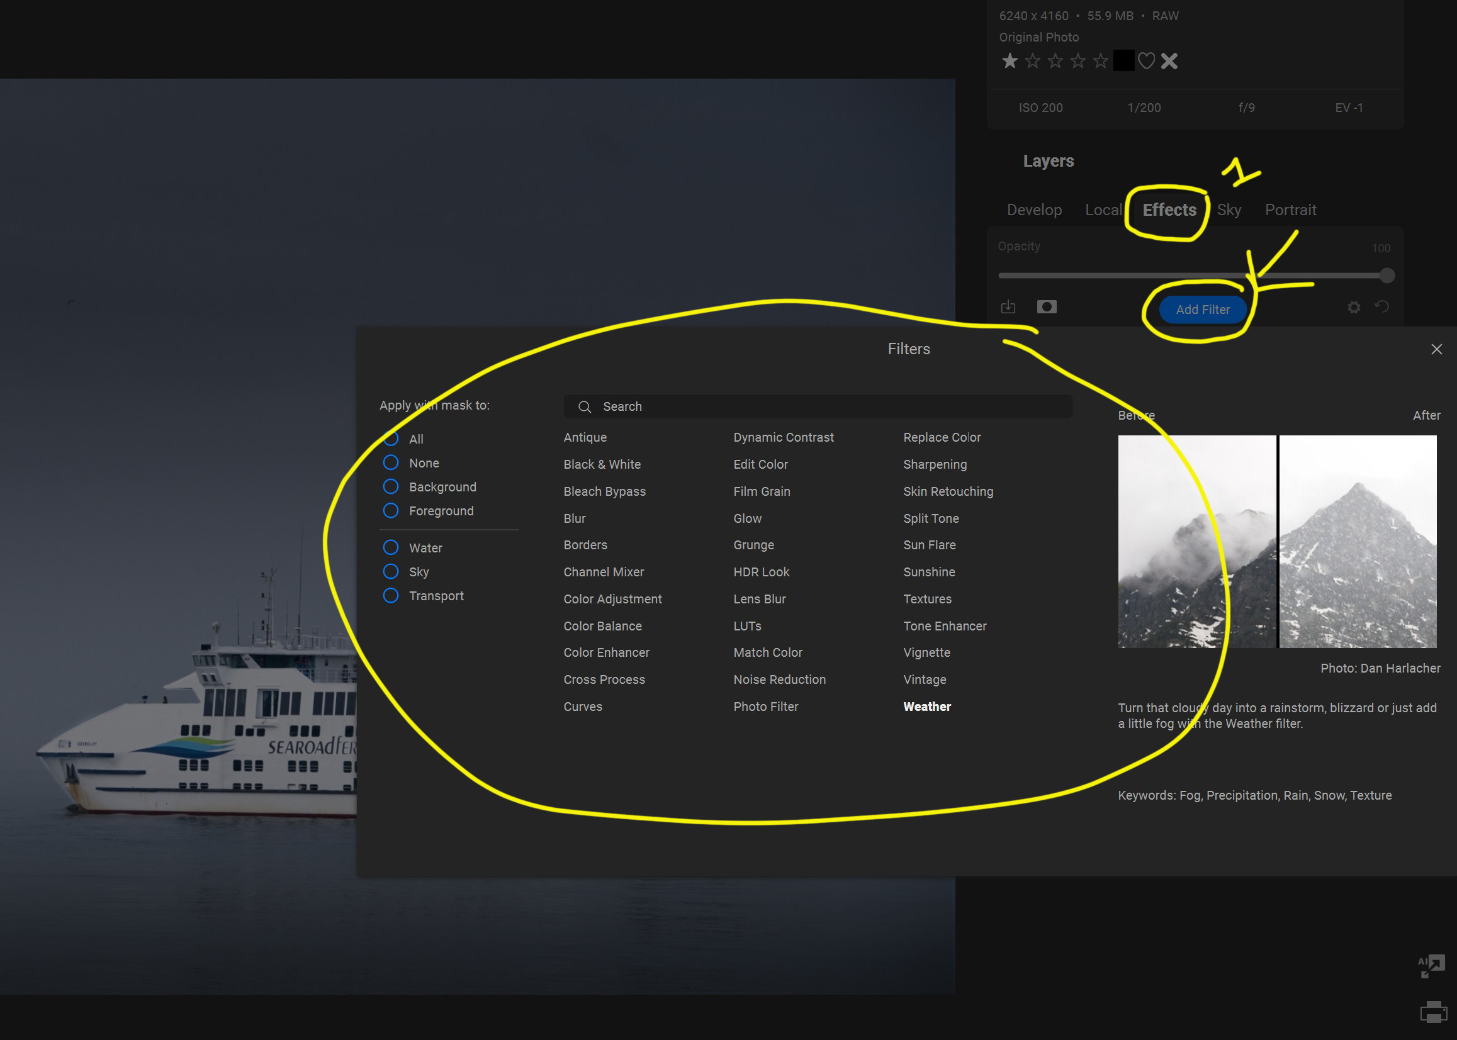The image size is (1457, 1040).
Task: Click the filter Search field
Action: pyautogui.click(x=817, y=406)
